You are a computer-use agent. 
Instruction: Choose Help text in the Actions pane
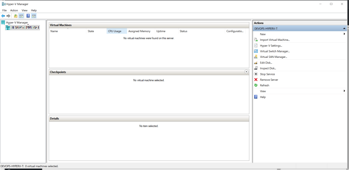pyautogui.click(x=263, y=97)
